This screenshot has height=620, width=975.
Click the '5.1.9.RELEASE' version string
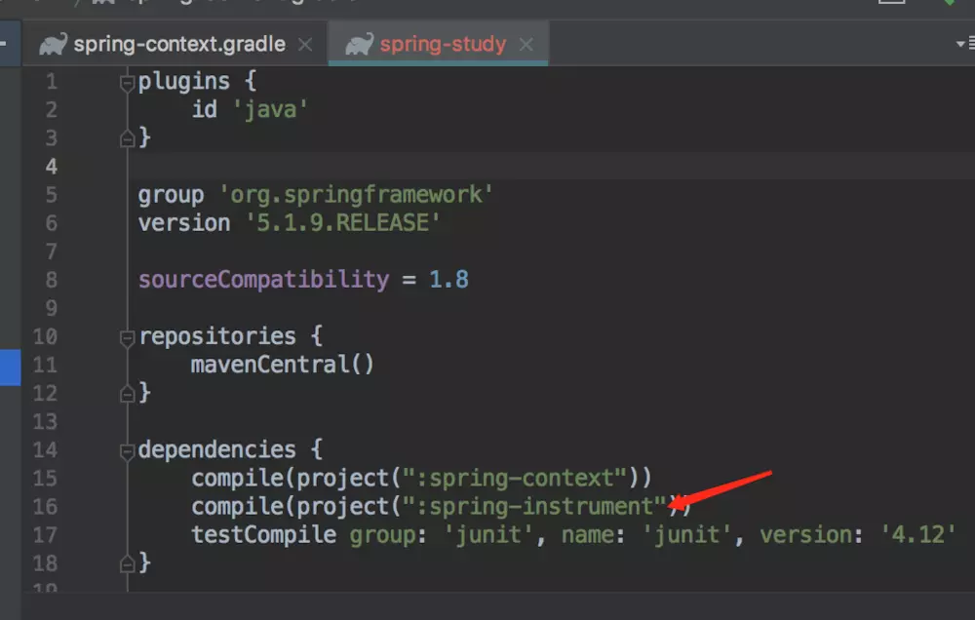tap(342, 222)
